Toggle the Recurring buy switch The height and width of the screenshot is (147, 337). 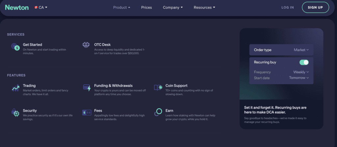click(x=304, y=62)
